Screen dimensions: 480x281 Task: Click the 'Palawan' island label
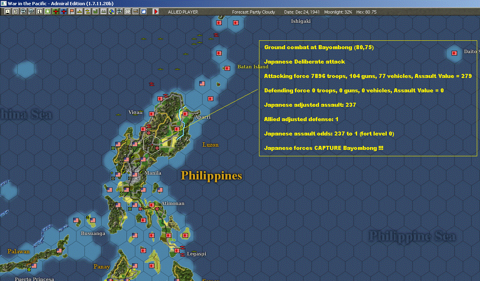19,251
